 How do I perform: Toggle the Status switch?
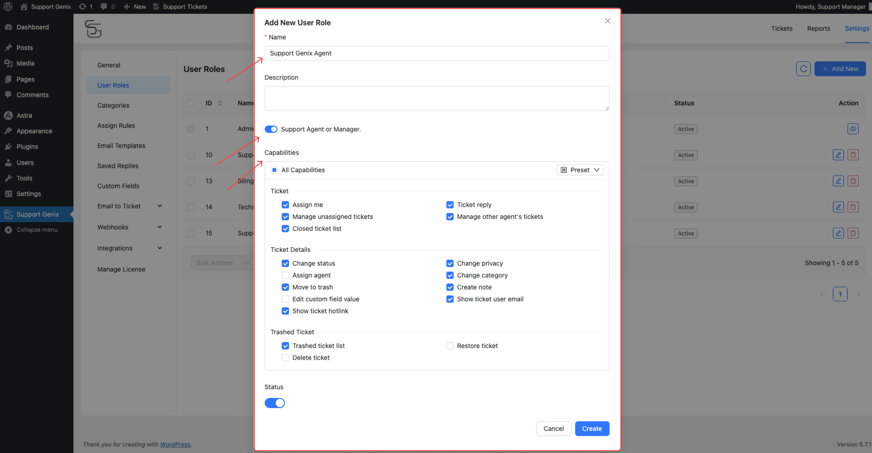pyautogui.click(x=275, y=403)
